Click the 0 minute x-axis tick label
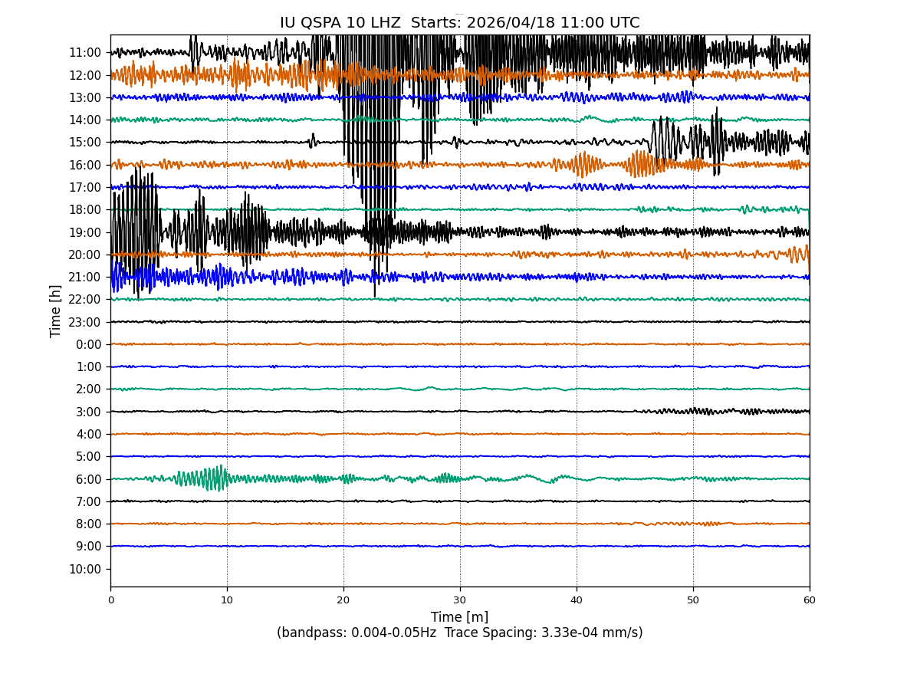 (110, 600)
